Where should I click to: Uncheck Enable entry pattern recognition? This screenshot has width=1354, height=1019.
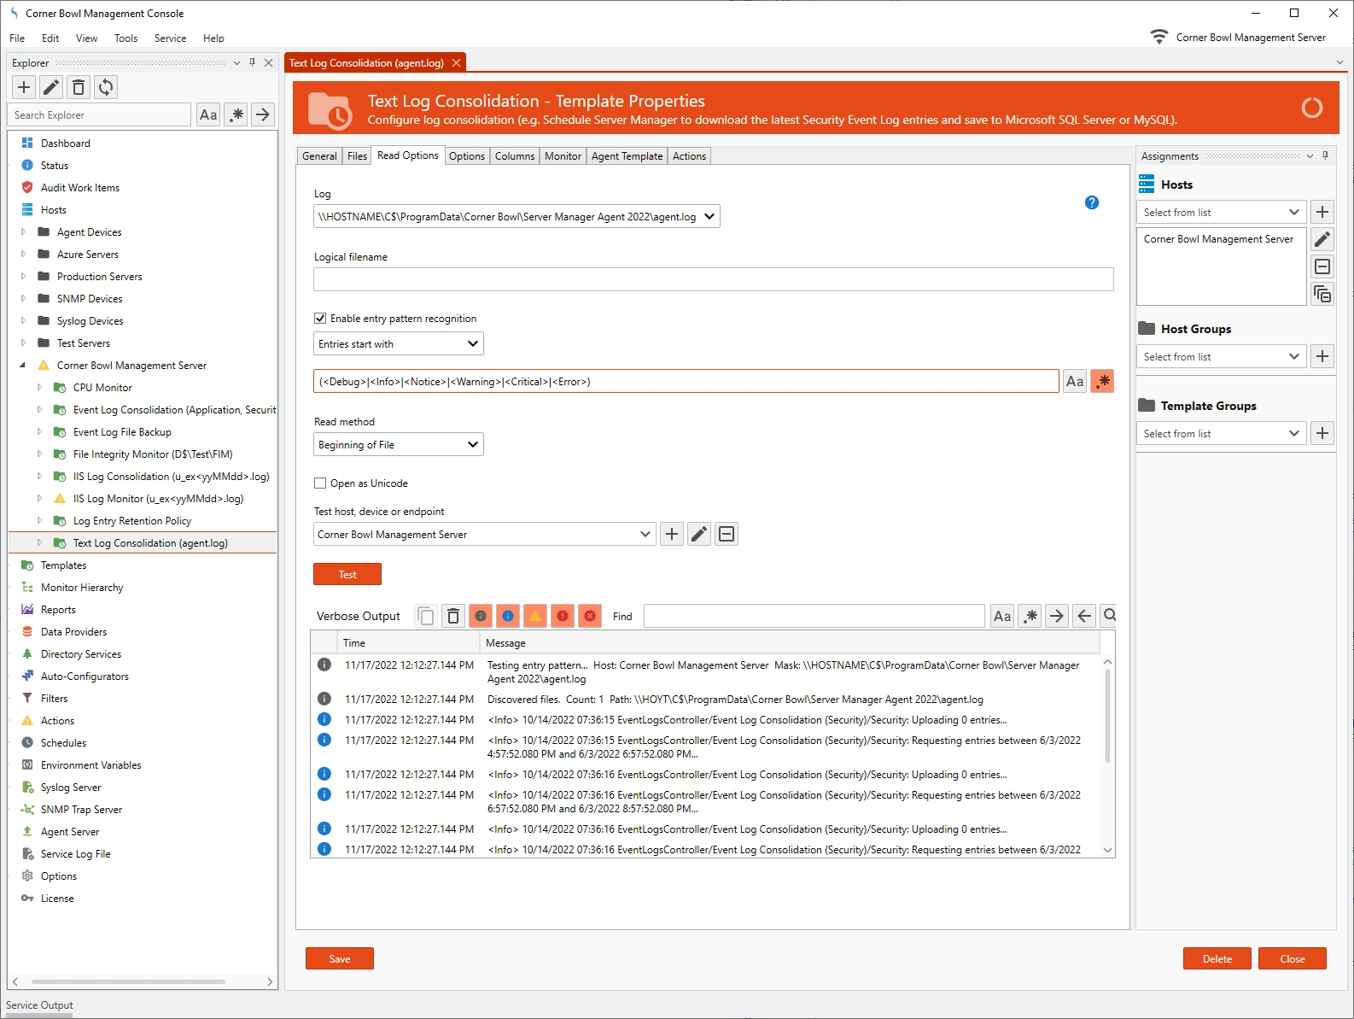(x=320, y=319)
